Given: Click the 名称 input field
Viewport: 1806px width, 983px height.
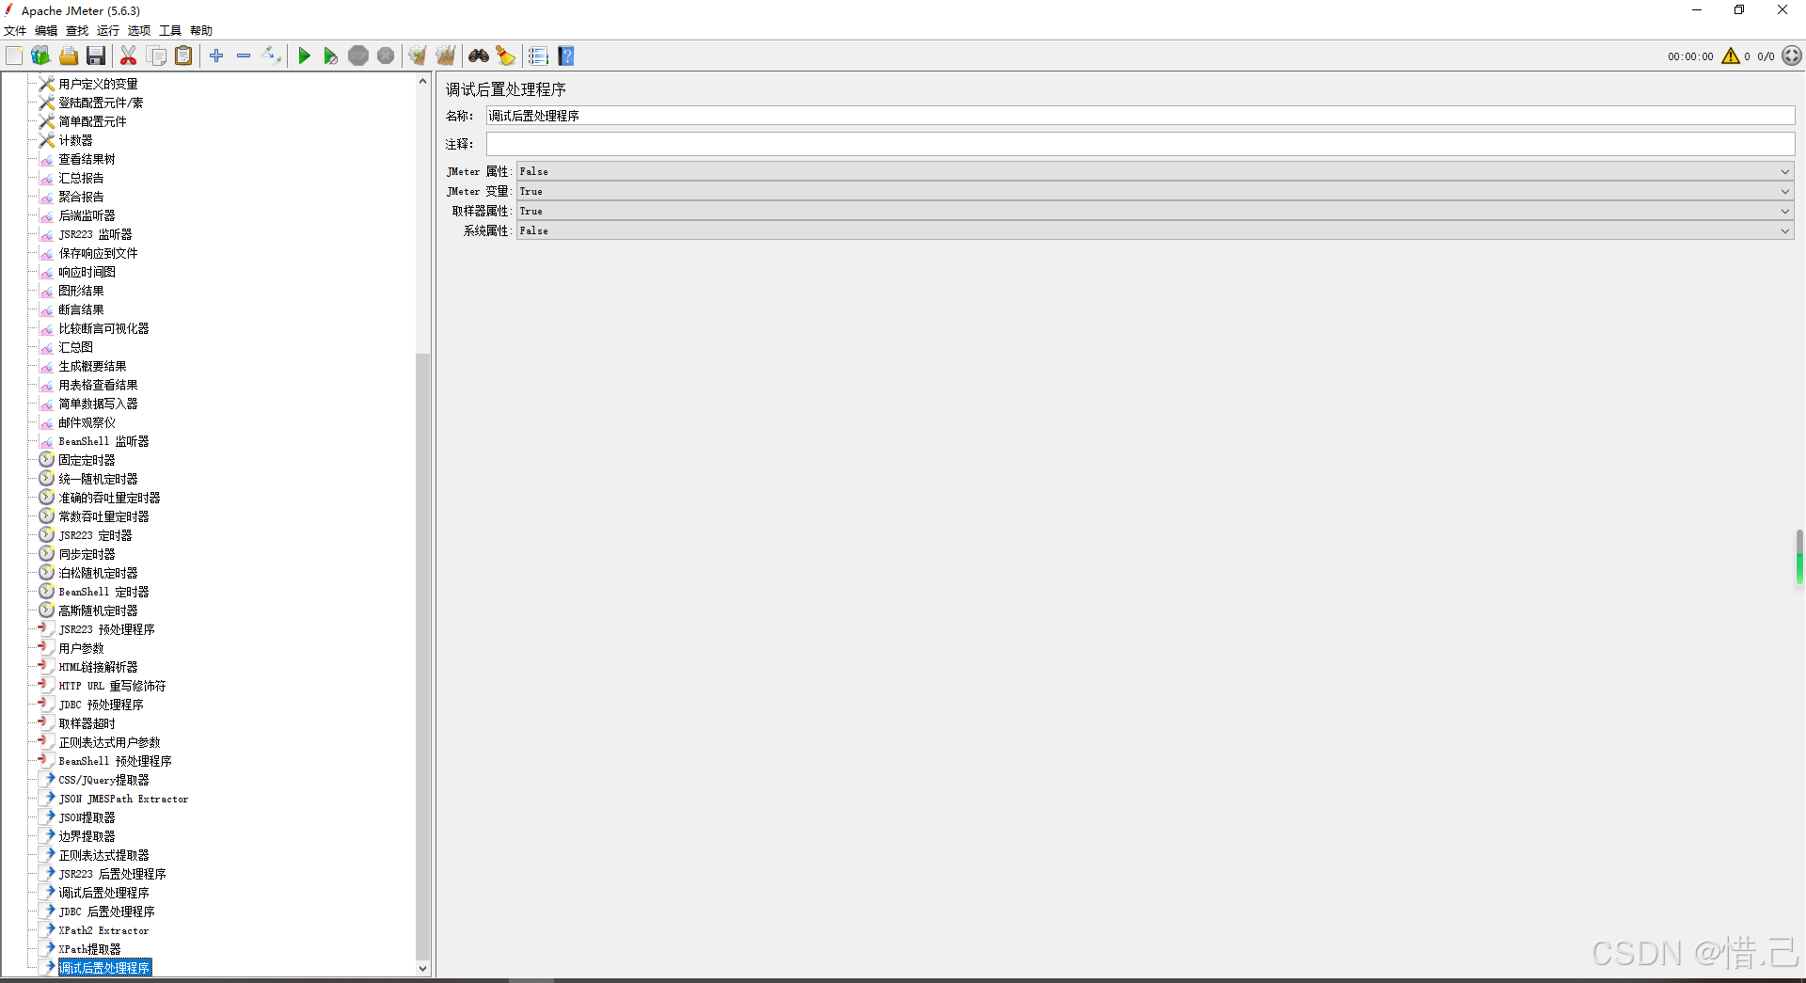Looking at the screenshot, I should coord(1140,116).
